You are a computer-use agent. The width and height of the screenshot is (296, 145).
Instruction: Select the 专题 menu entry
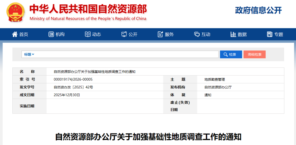[278, 34]
